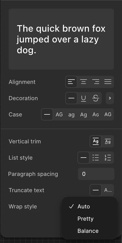Screen dimensions: 122x243
Task: Apply strikethrough decoration
Action: point(96,98)
